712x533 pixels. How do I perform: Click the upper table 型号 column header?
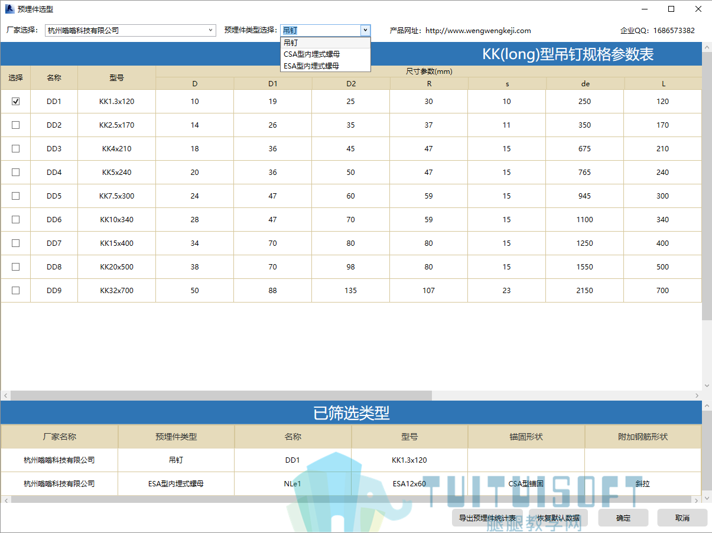pos(117,77)
